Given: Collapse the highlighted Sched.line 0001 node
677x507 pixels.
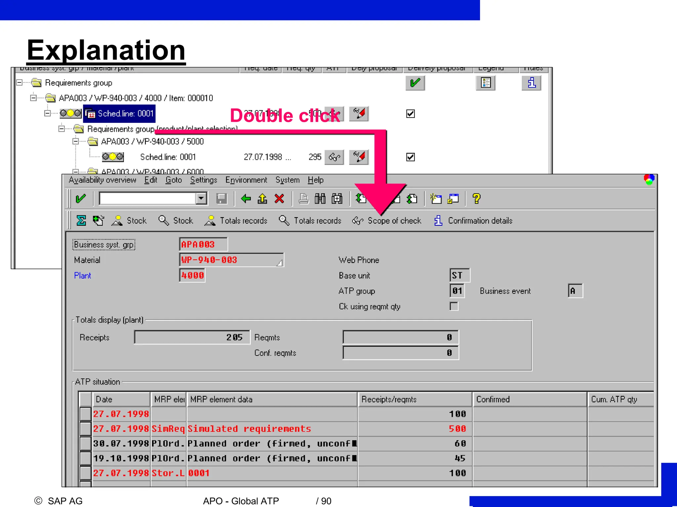Looking at the screenshot, I should [48, 113].
